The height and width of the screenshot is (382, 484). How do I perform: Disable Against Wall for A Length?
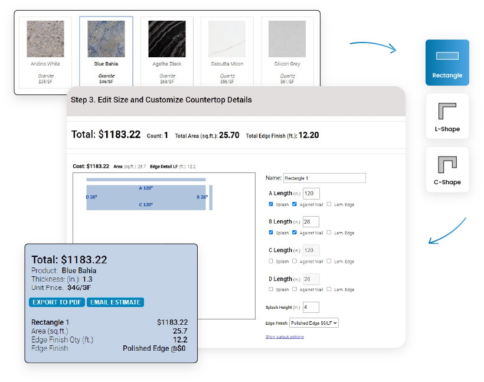[x=294, y=205]
